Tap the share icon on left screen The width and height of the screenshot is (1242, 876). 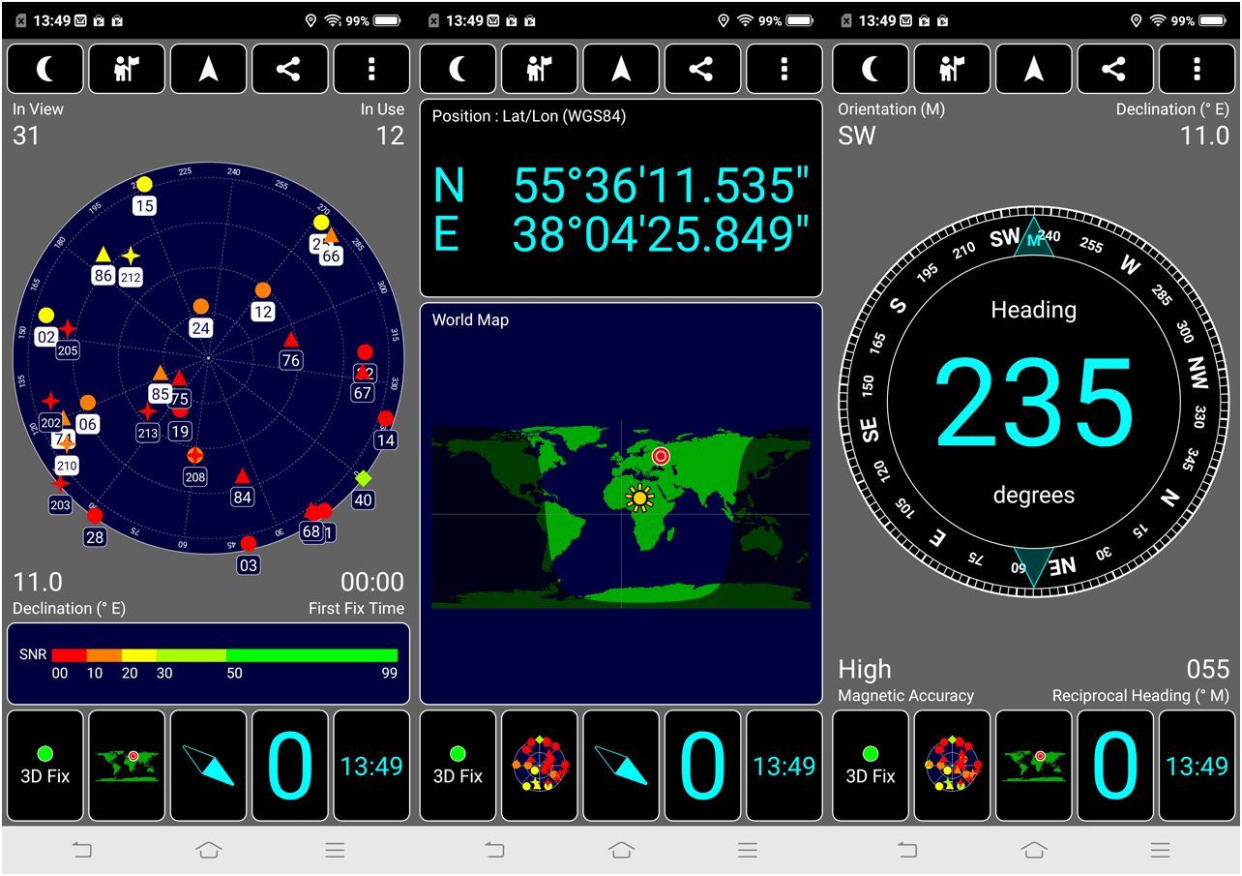pos(289,69)
